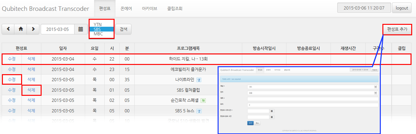416x134 pixels.
Task: Click program title 하이드 지킬, 나 - 13회
Action: [188, 59]
